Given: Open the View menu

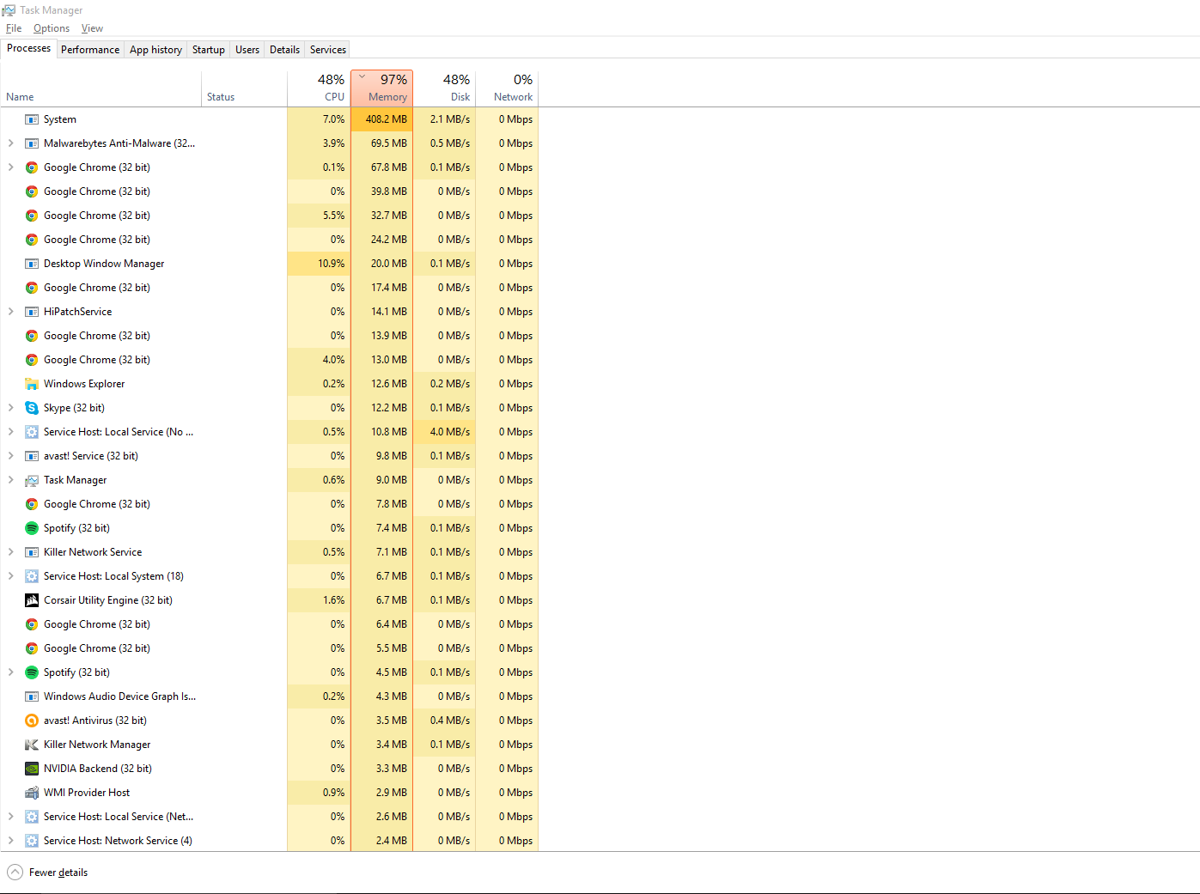Looking at the screenshot, I should click(92, 28).
